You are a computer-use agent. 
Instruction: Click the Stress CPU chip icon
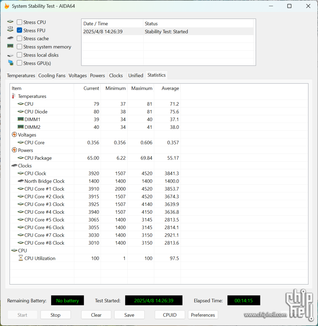click(x=10, y=22)
